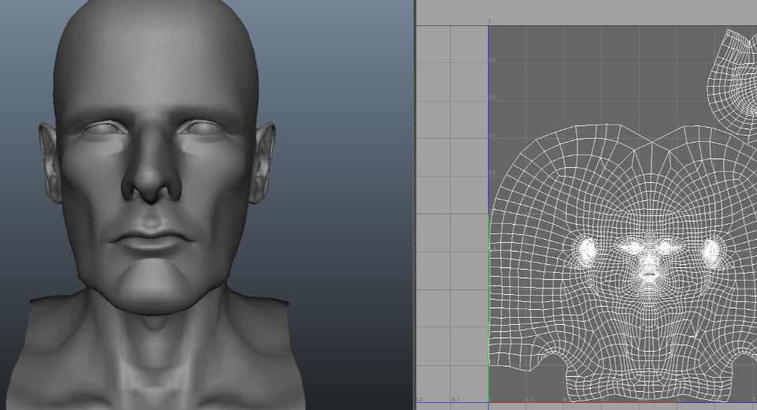The height and width of the screenshot is (410, 757).
Task: Select the 3D head's eye on screen right
Action: pos(202,129)
